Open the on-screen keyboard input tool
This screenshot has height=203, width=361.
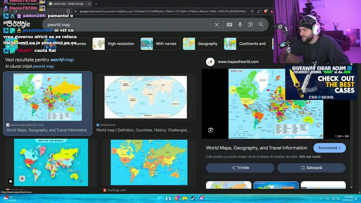[229, 25]
